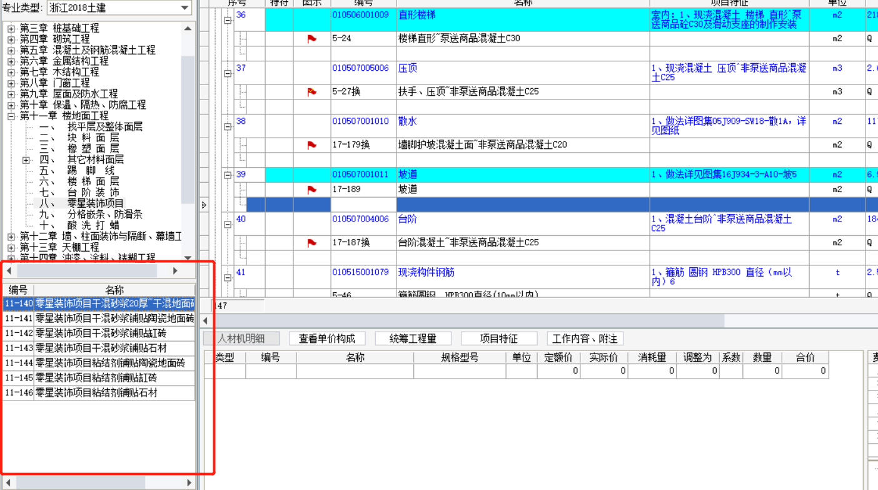The height and width of the screenshot is (490, 878).
Task: Open 工作内容、附注 tab
Action: (x=585, y=339)
